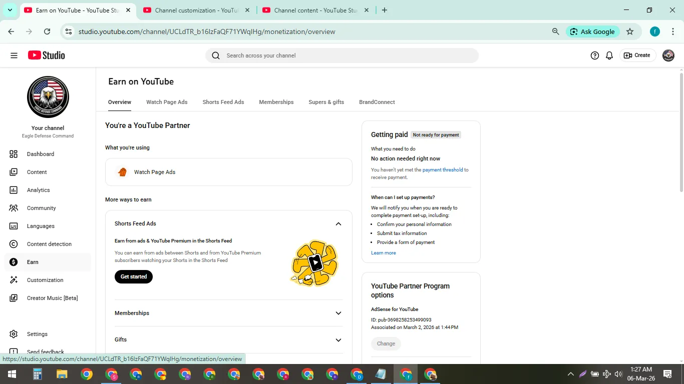Open the Windows notification center
This screenshot has height=384, width=684.
(667, 374)
